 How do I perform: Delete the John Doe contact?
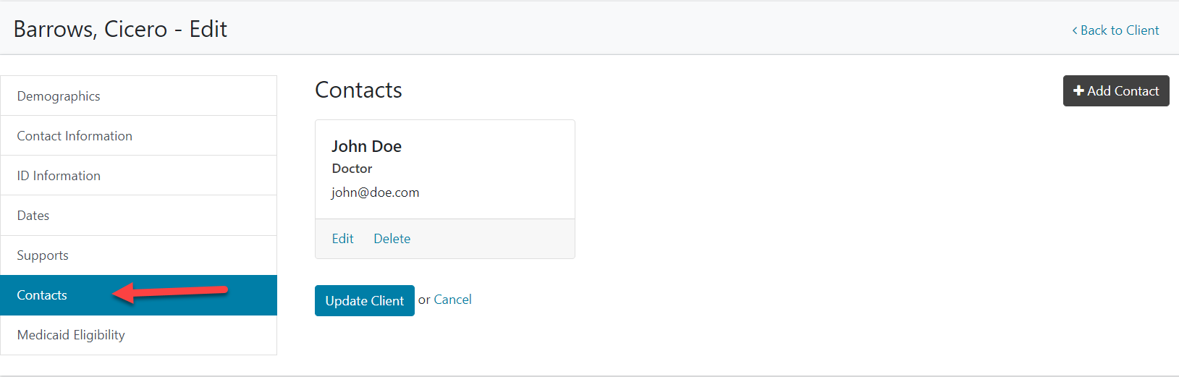click(392, 239)
